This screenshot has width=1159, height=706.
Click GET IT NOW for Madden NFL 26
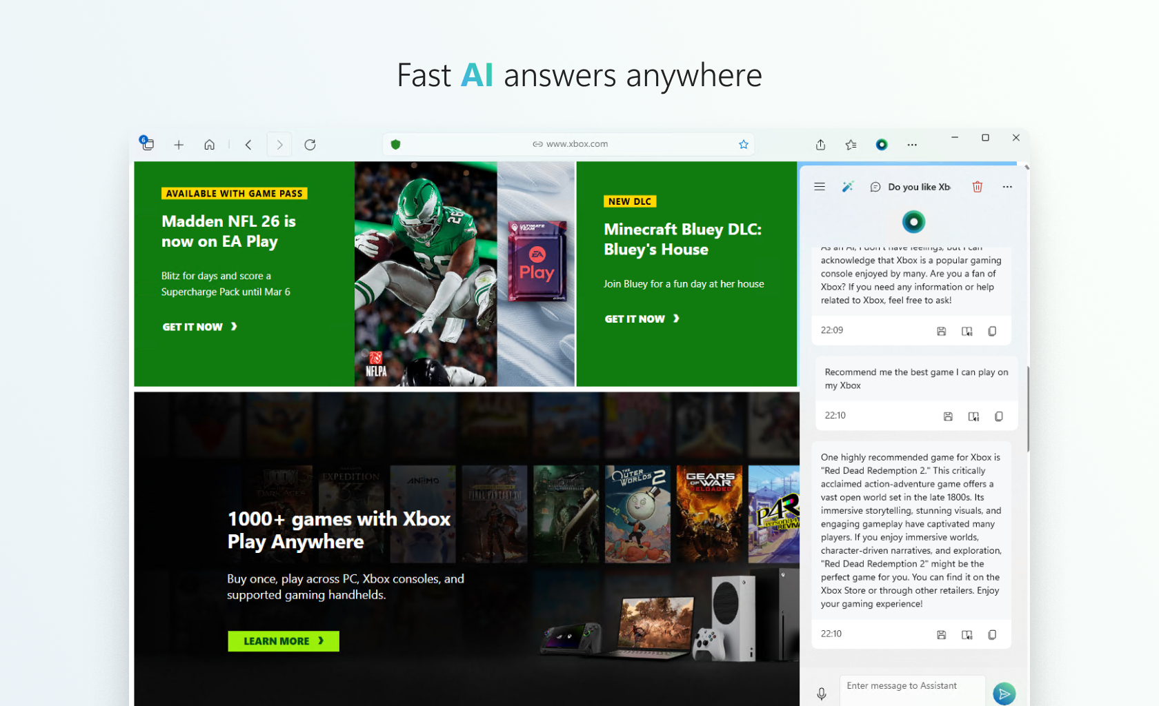(x=200, y=327)
